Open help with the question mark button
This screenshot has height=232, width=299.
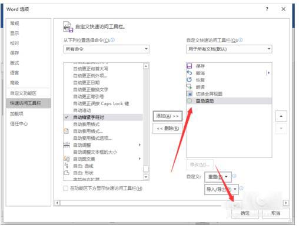(x=267, y=9)
